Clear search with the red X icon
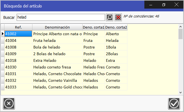This screenshot has height=112, width=184. click(x=118, y=17)
